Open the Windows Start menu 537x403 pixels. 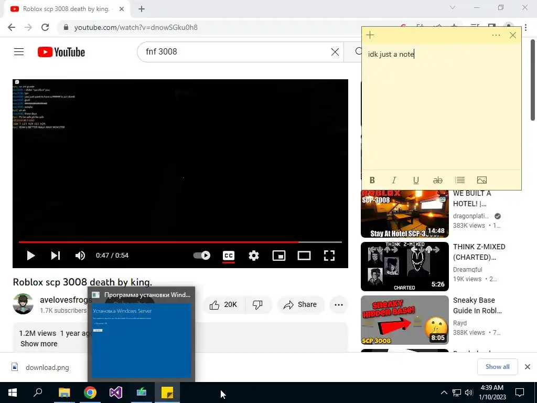coord(13,393)
